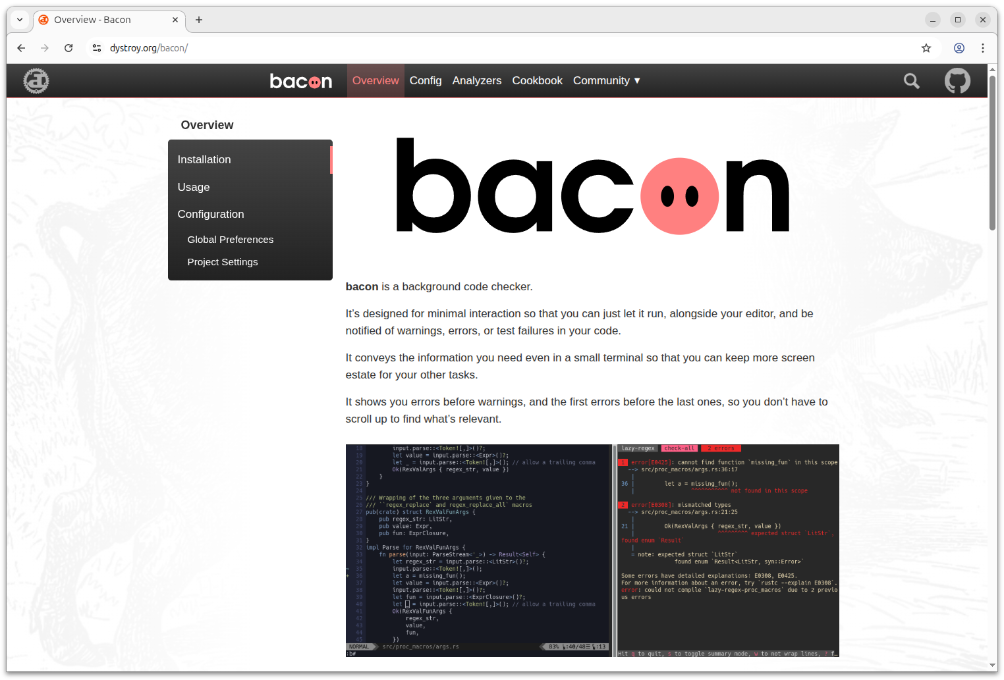Select Global Preferences in sidebar

tap(230, 240)
